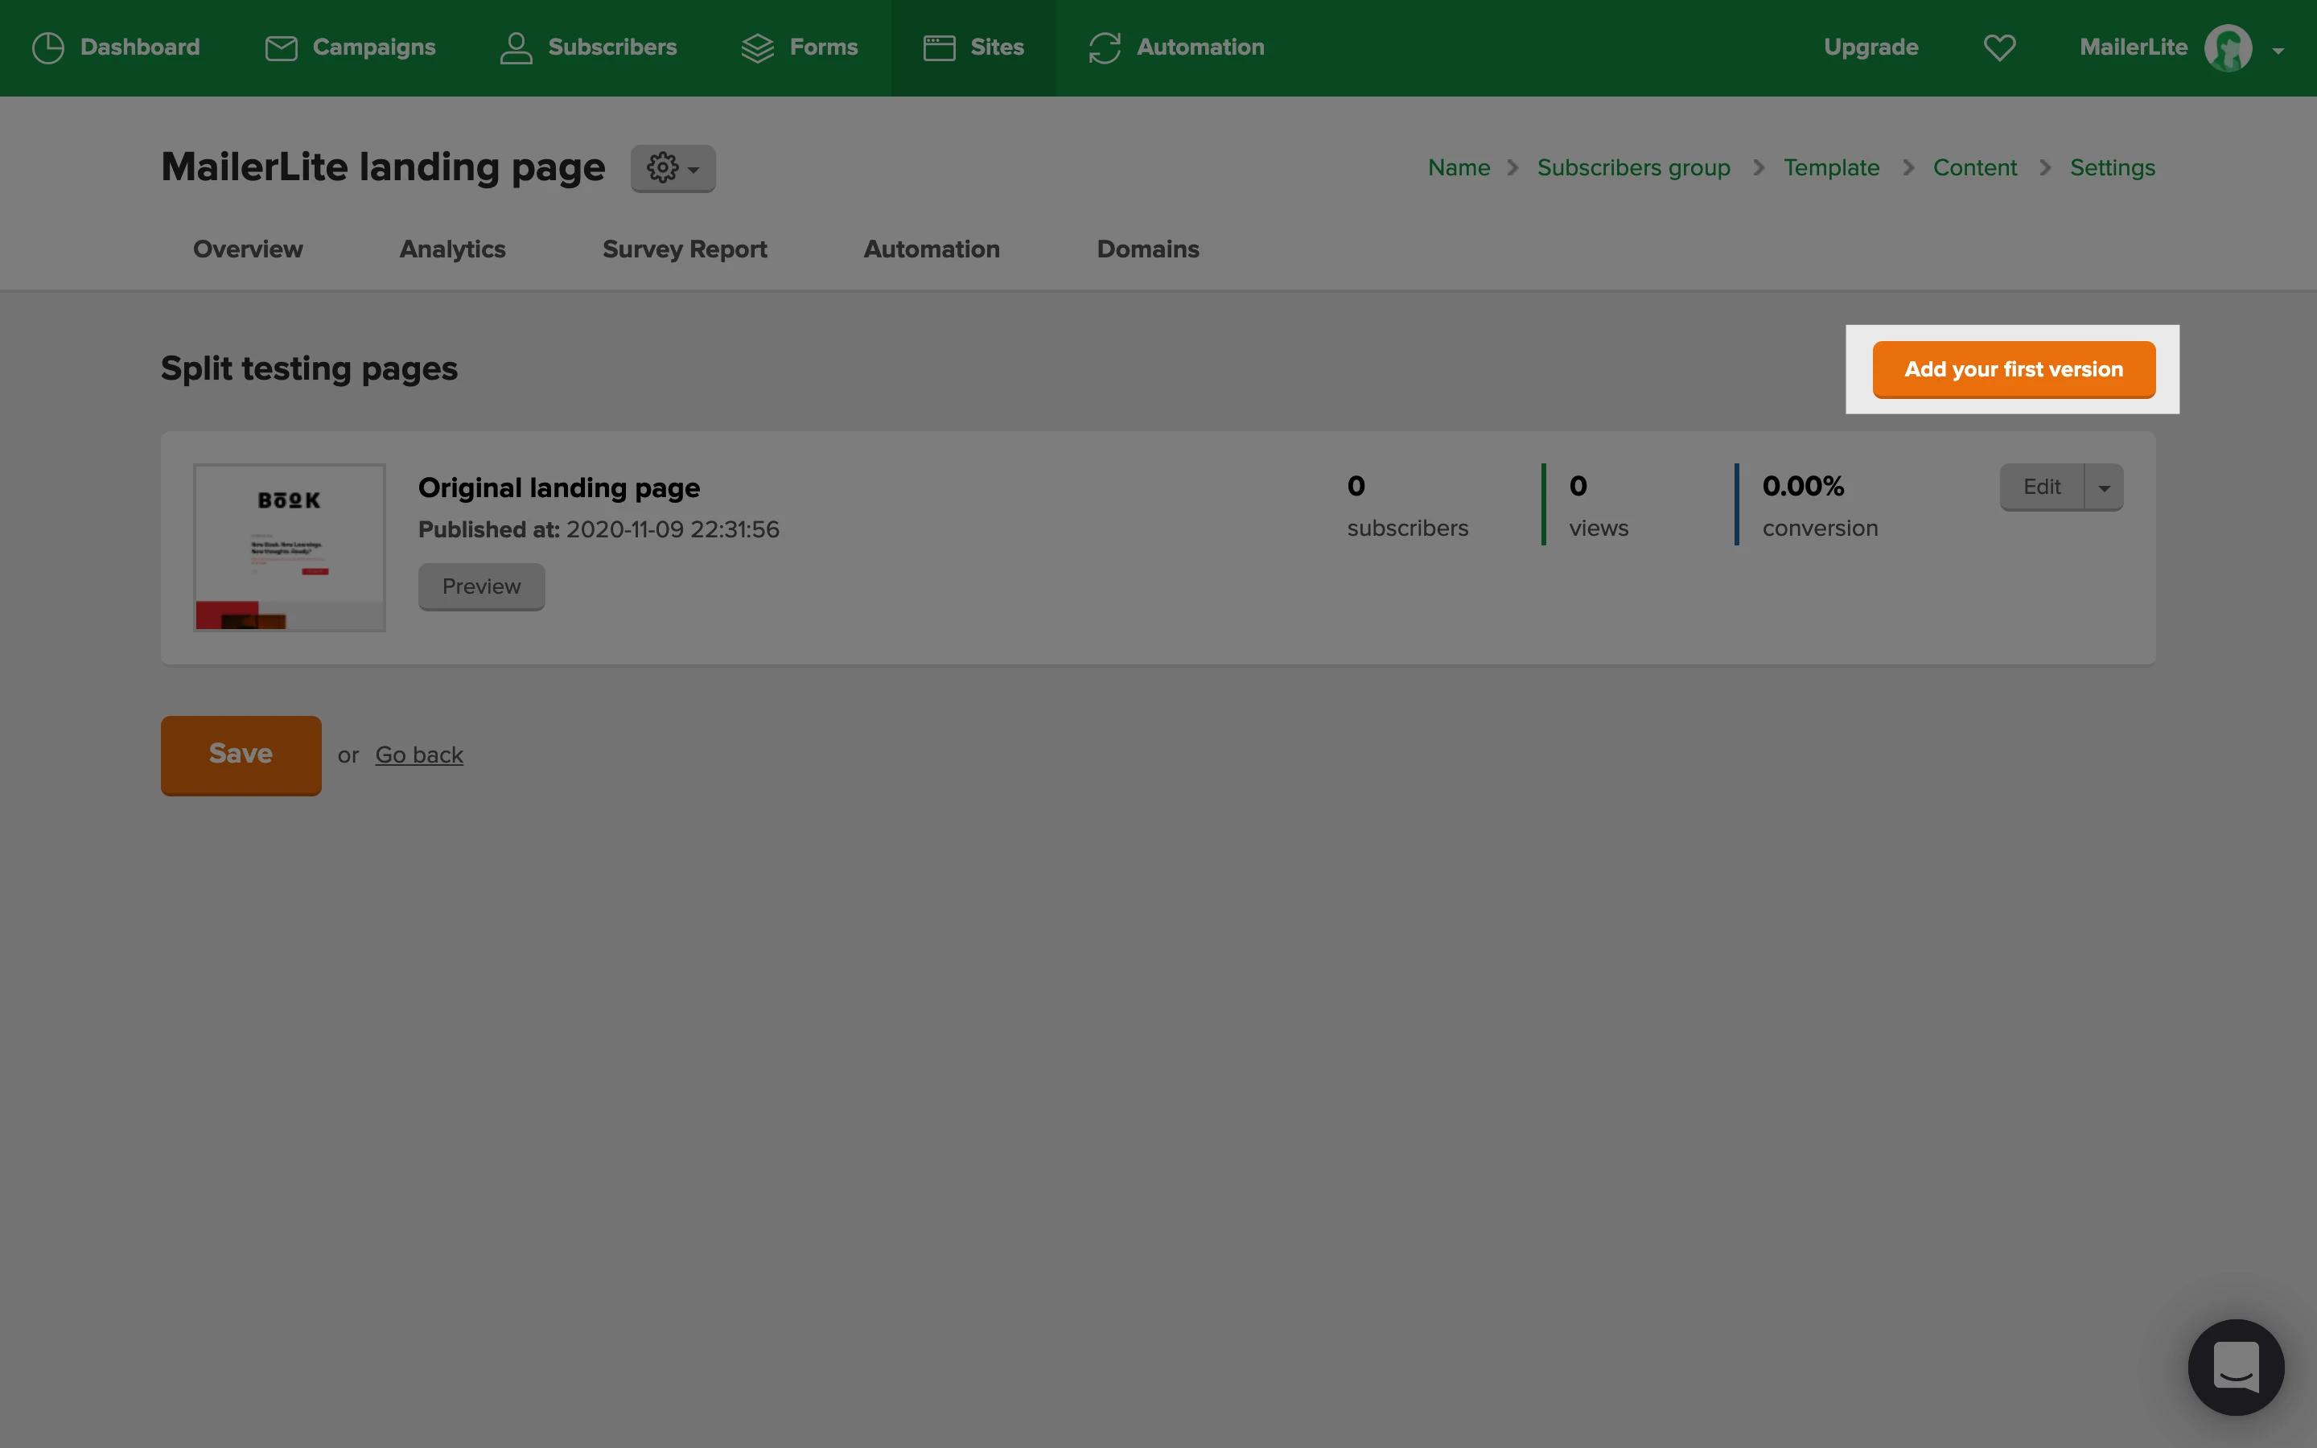2317x1448 pixels.
Task: Click the Upgrade link
Action: click(x=1870, y=47)
